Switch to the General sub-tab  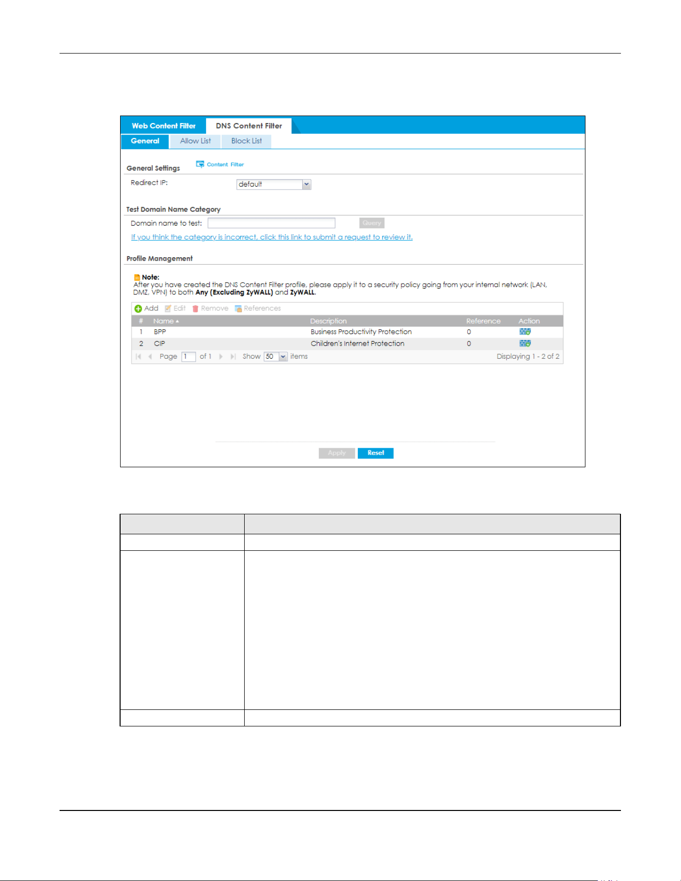pyautogui.click(x=145, y=141)
